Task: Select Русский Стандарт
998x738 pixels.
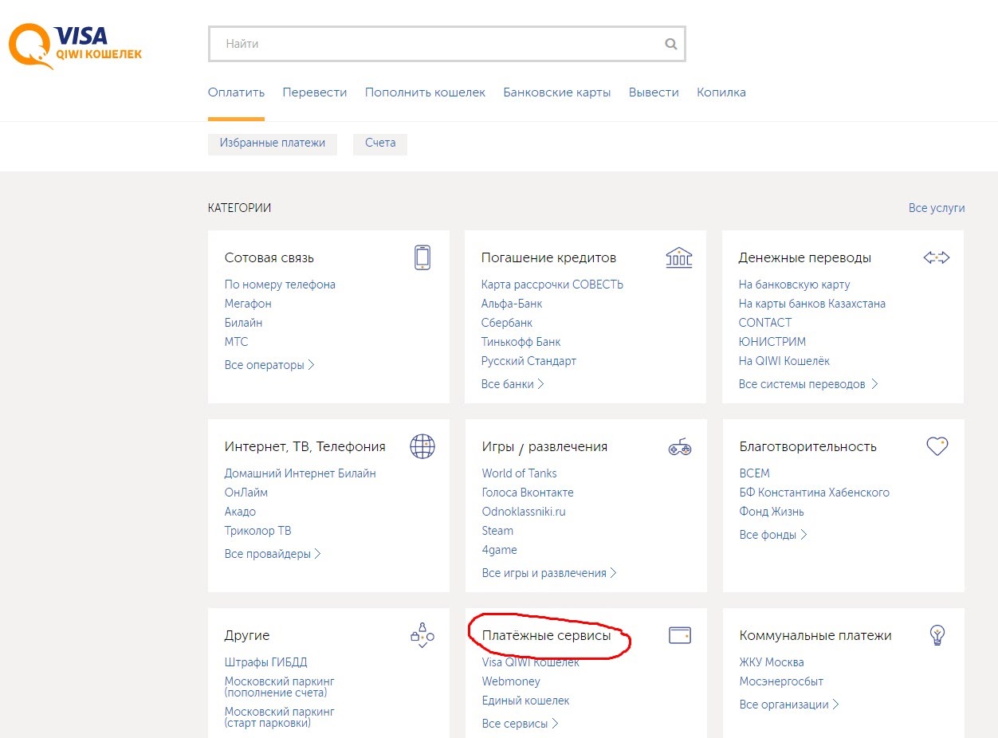Action: (528, 361)
